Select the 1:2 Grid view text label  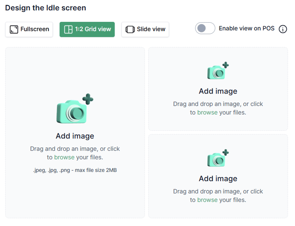coord(93,29)
